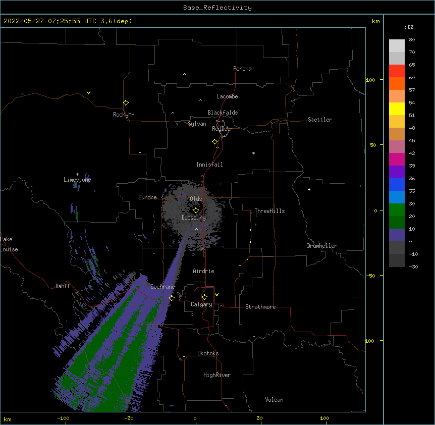Click the Ponoka city label
435x425 pixels.
242,69
